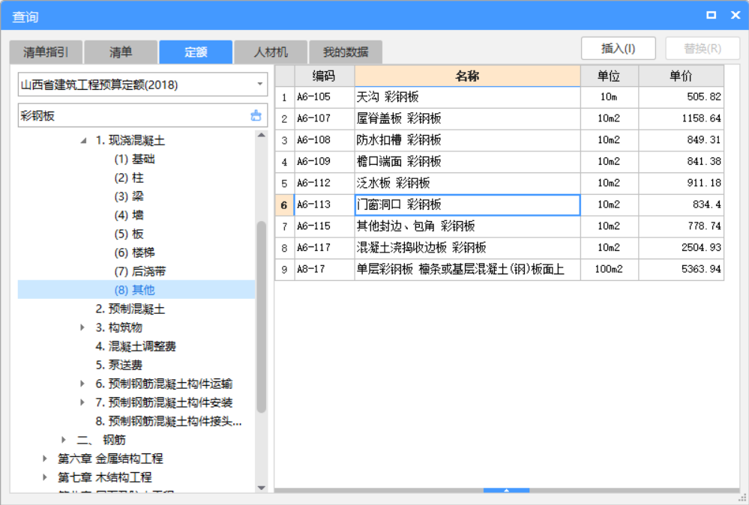Expand 7. 预制钢筋混凝土构件安装 node

coord(82,402)
